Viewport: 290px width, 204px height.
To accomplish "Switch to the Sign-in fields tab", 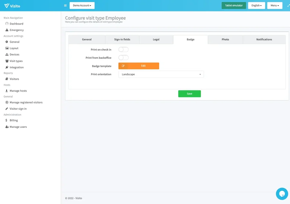I will [x=122, y=39].
